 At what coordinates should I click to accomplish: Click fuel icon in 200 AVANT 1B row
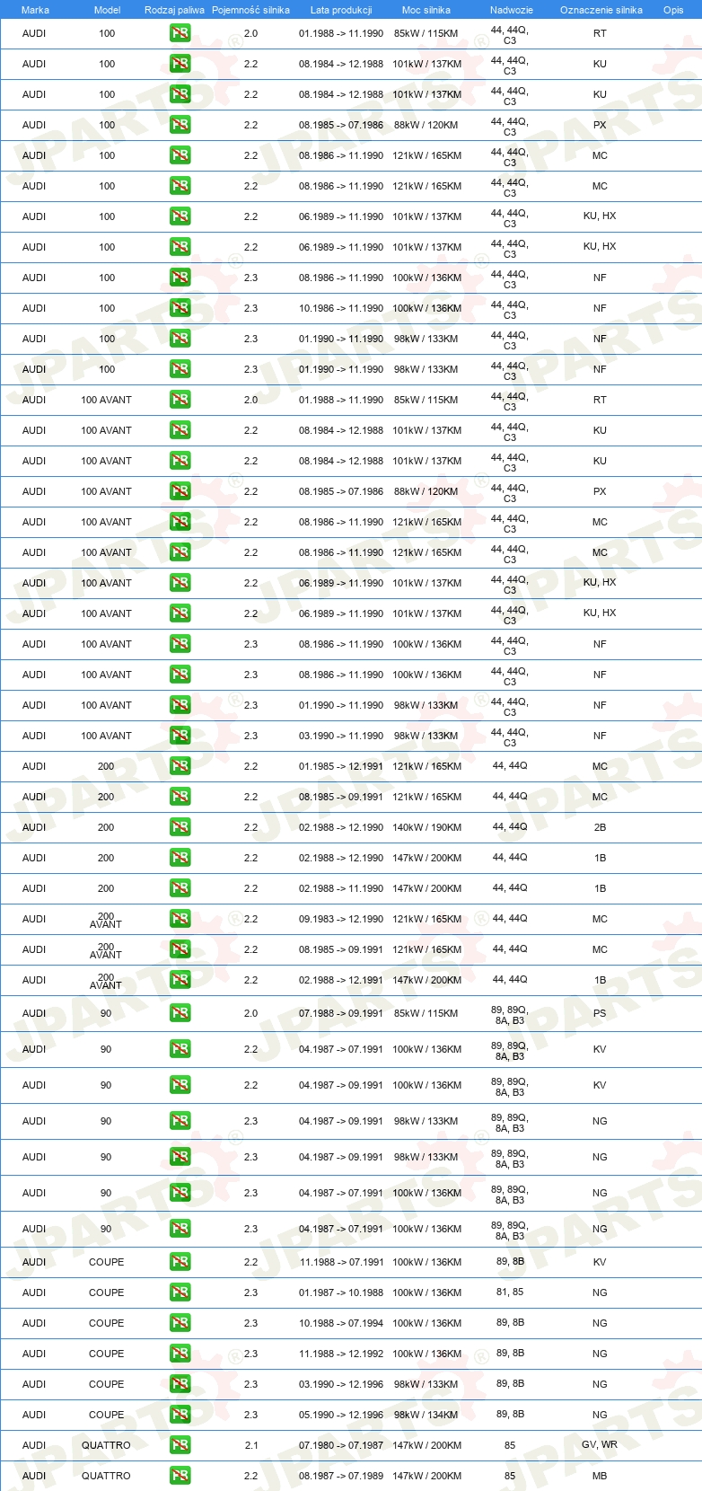(x=180, y=980)
